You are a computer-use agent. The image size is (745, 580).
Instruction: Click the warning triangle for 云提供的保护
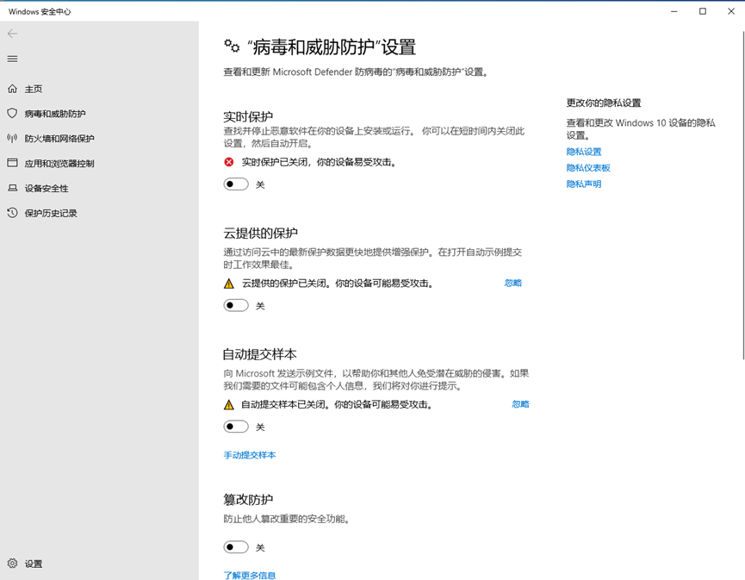point(229,284)
